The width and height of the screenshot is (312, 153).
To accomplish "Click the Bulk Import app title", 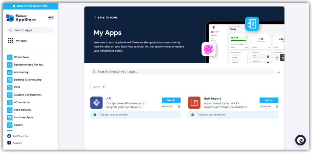I will (x=213, y=98).
